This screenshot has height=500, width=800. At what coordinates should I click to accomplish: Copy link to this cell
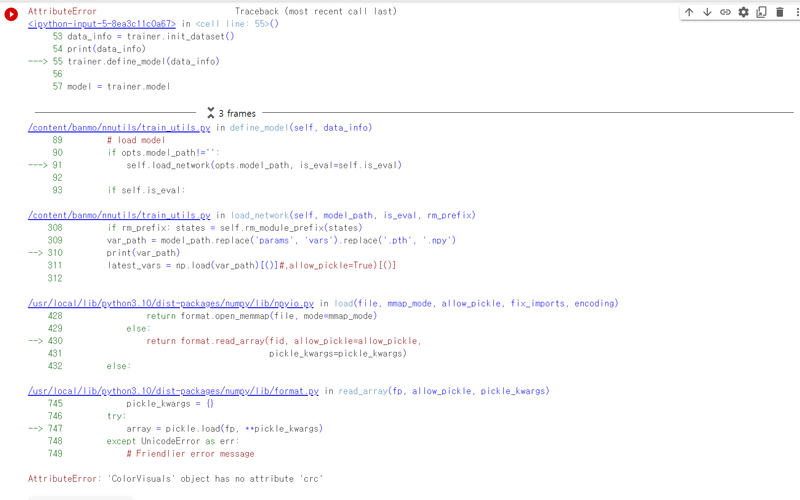[725, 12]
